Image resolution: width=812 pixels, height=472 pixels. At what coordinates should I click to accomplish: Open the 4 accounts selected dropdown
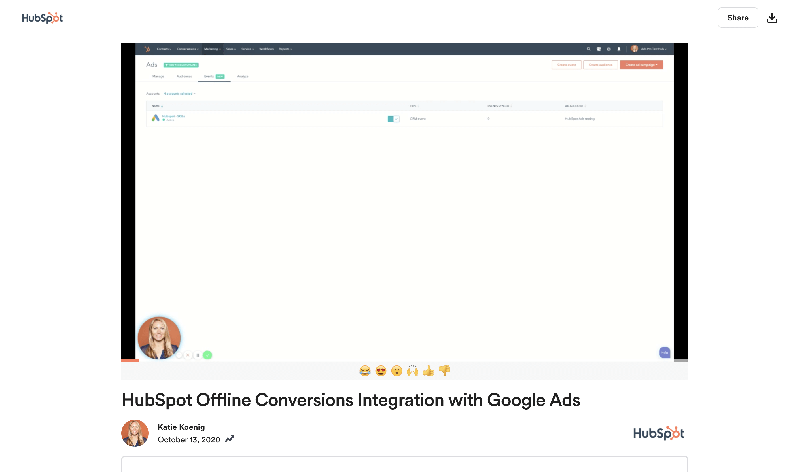pos(179,94)
